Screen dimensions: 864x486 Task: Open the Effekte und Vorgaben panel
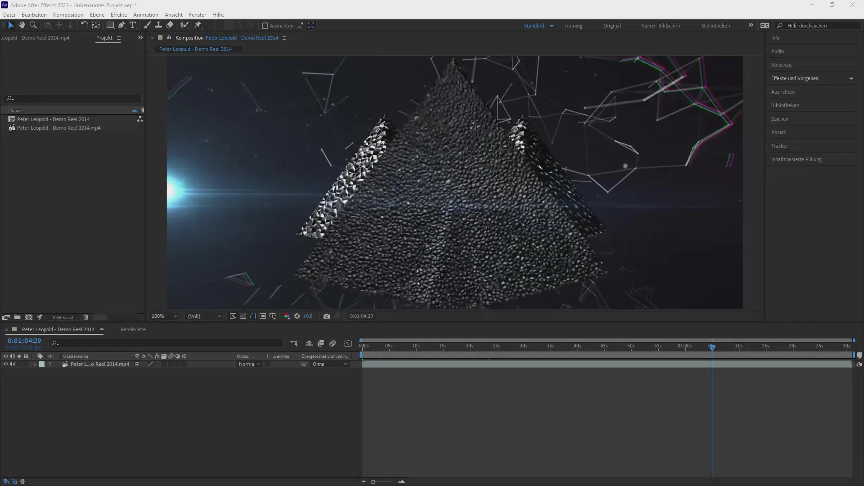tap(795, 78)
